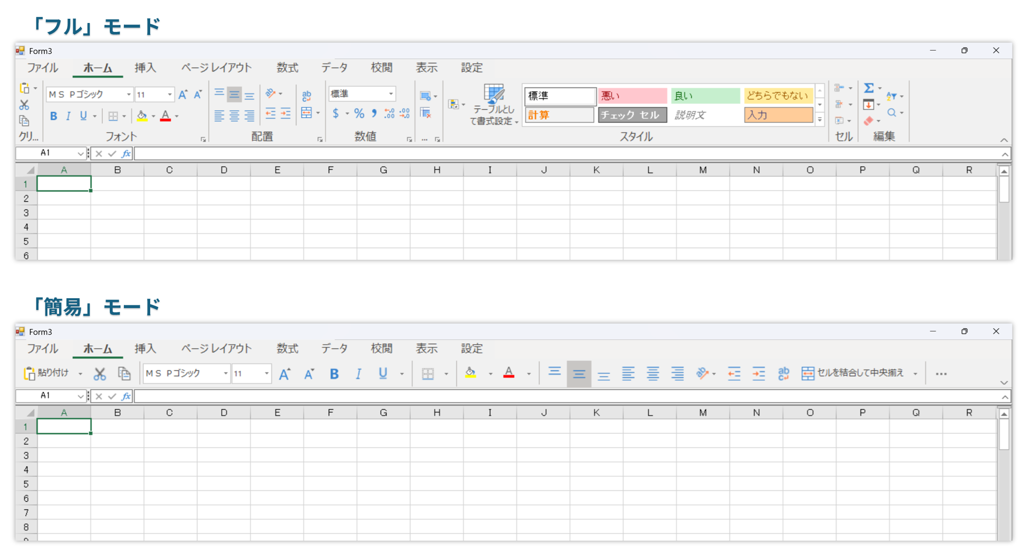Viewport: 1029px width, 558px height.
Task: Open font name dropdown in full mode ribbon
Action: 129,95
